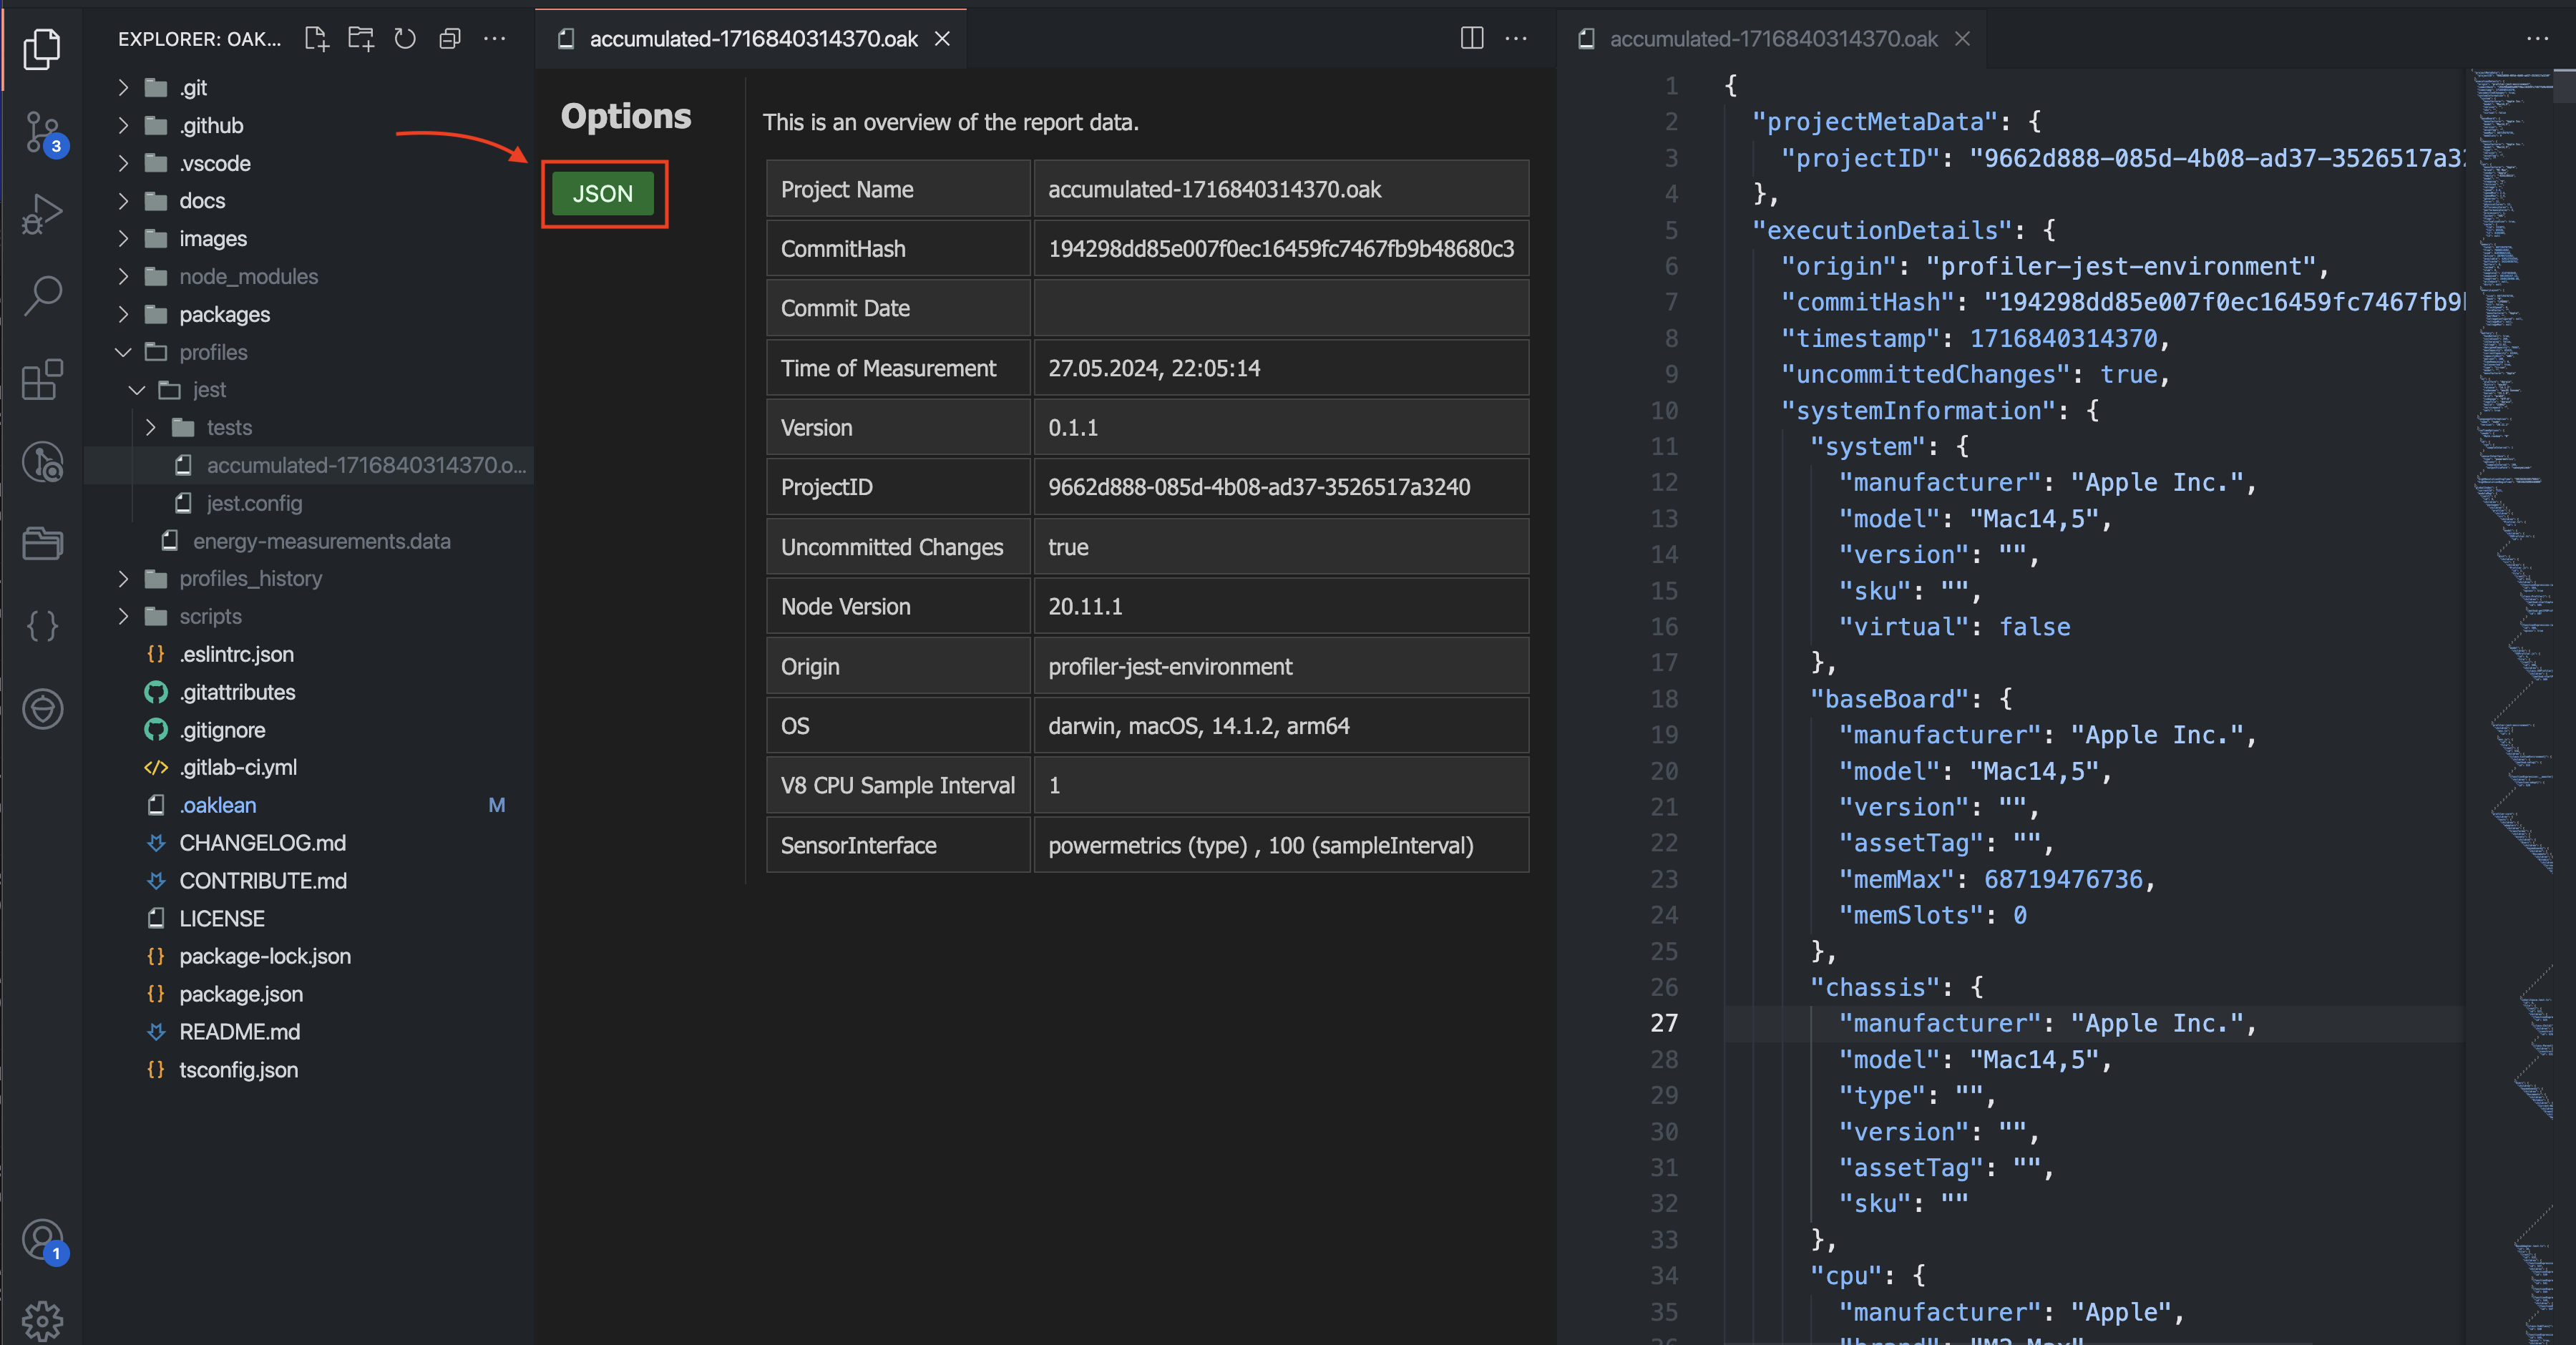
Task: Collapse all folders in Explorer
Action: (450, 39)
